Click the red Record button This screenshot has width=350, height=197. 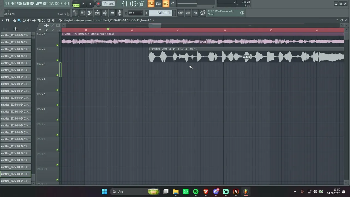coord(98,4)
